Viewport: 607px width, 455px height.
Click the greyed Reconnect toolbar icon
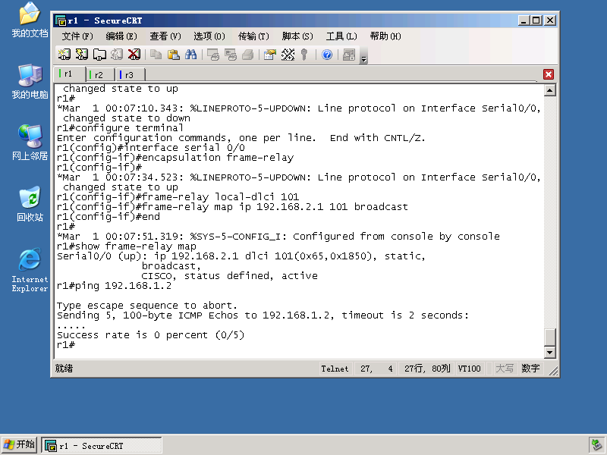coord(117,55)
